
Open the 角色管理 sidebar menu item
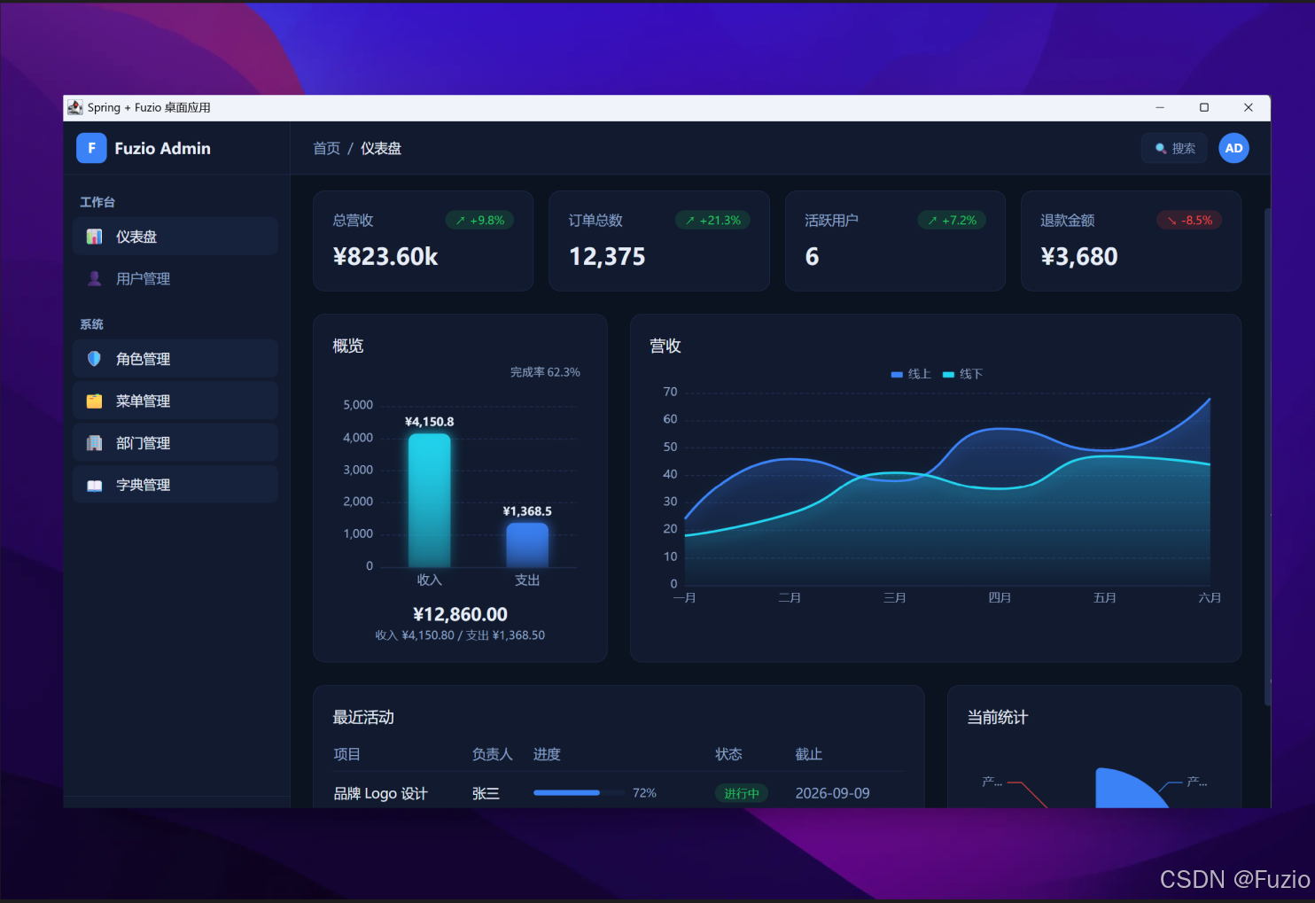(x=175, y=359)
